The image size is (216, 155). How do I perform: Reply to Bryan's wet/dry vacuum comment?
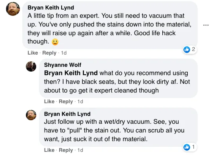point(66,150)
